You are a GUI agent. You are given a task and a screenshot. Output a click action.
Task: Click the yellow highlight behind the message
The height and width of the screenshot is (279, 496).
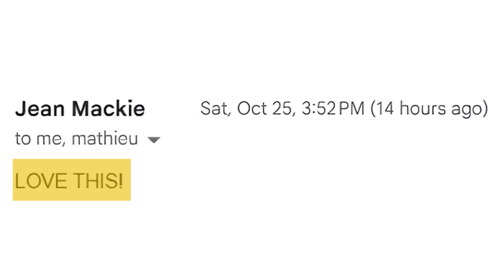pos(126,193)
